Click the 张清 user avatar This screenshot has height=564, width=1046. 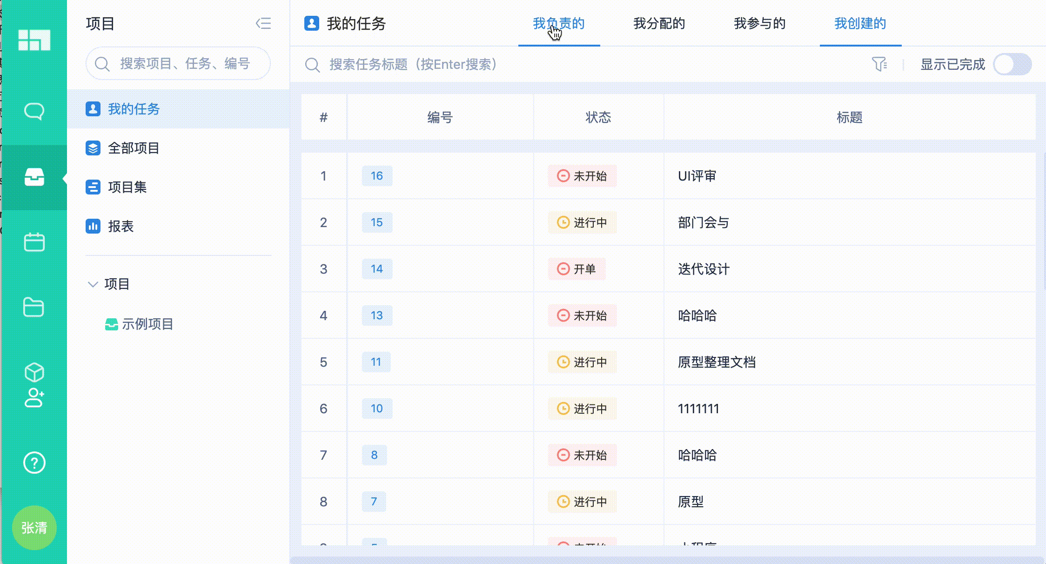click(x=34, y=528)
